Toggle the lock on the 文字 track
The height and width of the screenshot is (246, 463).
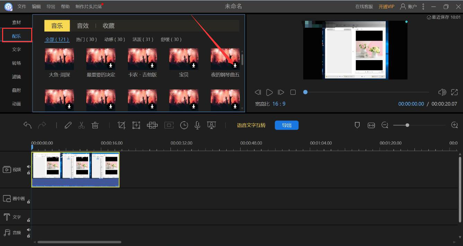[x=29, y=220]
